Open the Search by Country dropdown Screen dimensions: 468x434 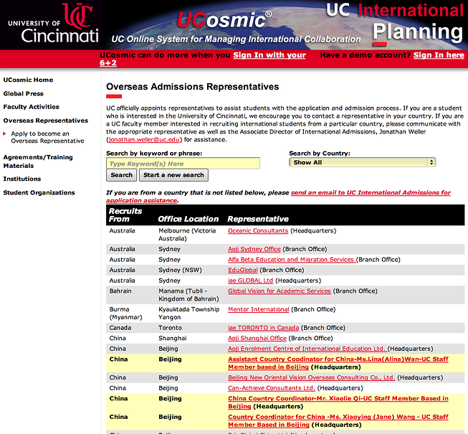(363, 163)
